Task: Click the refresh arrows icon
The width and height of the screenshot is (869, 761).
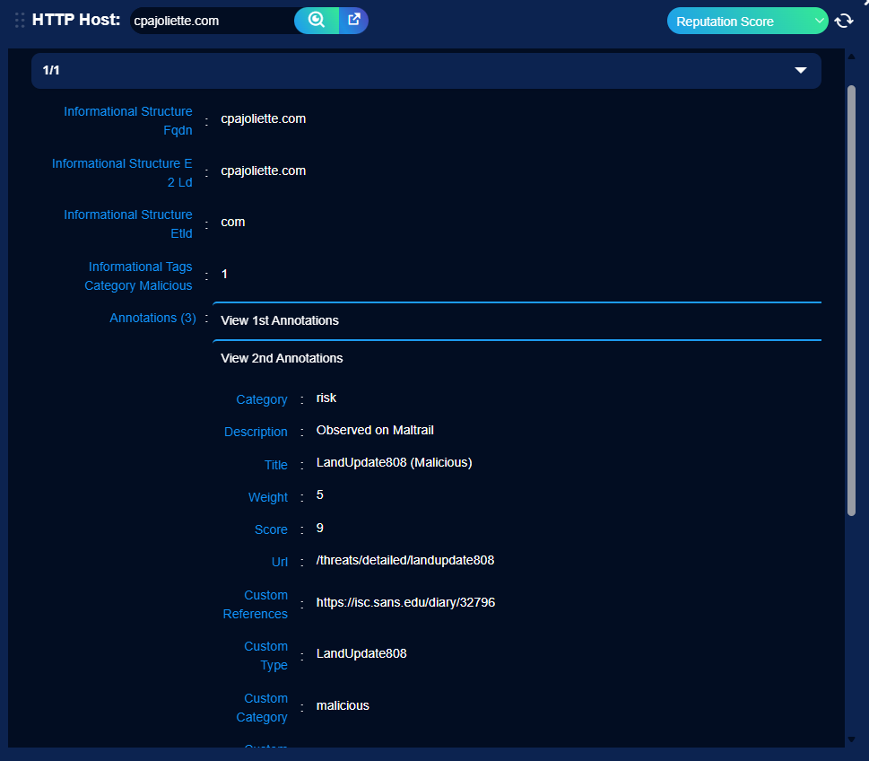Action: [x=844, y=21]
